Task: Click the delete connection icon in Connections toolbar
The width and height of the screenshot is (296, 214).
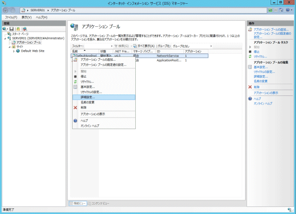Action: pos(25,29)
